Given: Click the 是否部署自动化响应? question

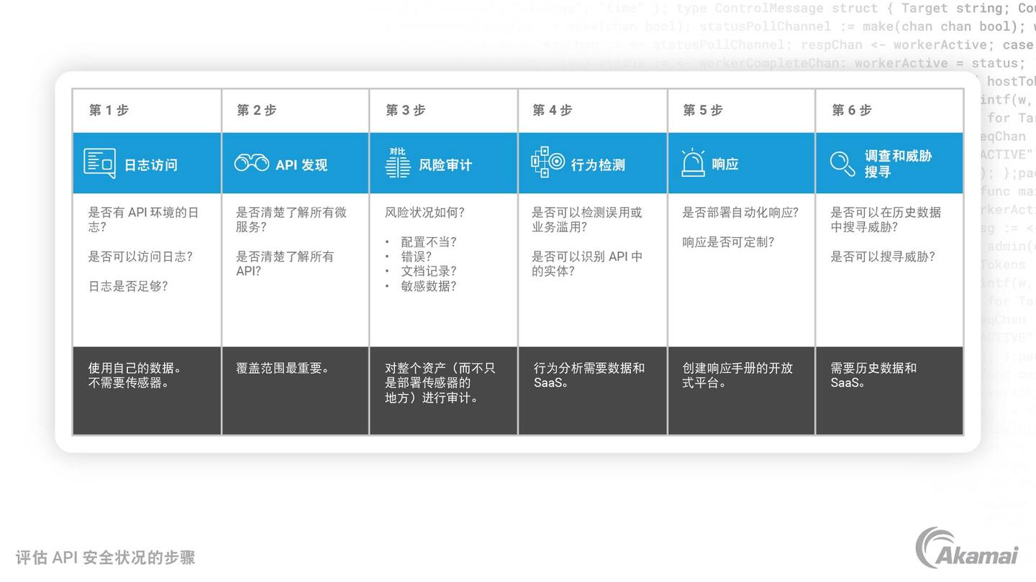Looking at the screenshot, I should 740,213.
